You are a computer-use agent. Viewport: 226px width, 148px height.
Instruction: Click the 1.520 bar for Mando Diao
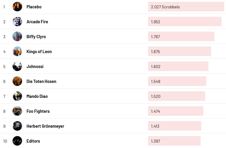pyautogui.click(x=176, y=96)
